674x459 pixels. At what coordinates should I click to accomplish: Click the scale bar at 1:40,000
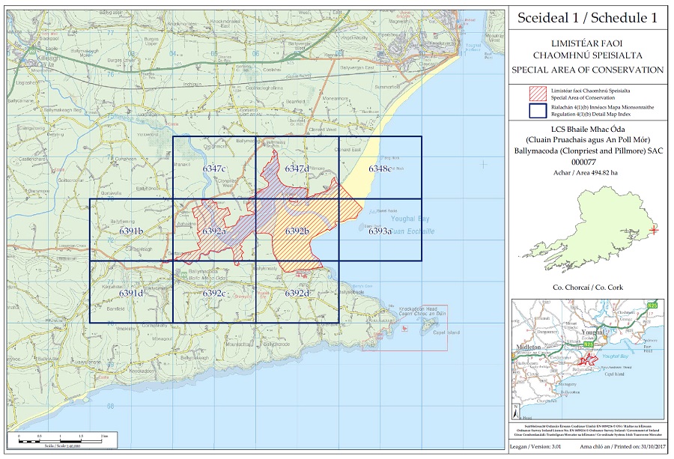(62, 440)
